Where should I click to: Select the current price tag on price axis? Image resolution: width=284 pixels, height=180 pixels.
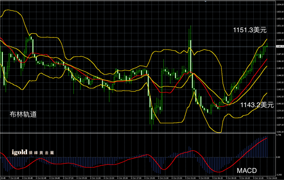click(x=280, y=46)
